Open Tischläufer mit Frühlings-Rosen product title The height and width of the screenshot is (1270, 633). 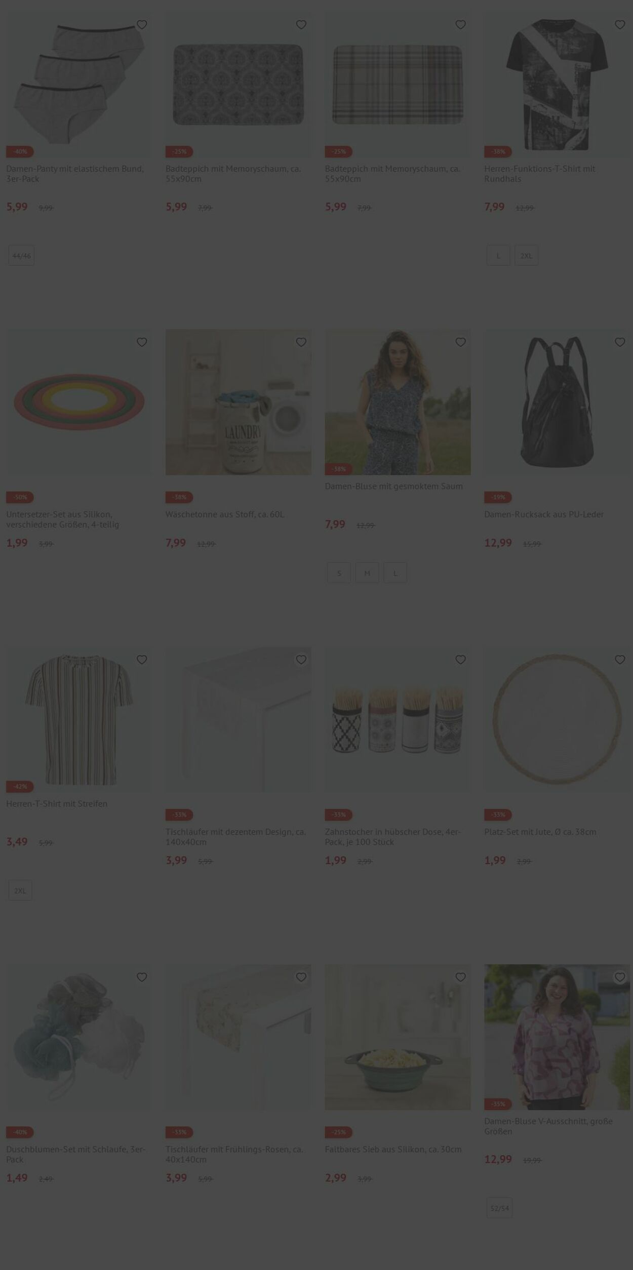(x=234, y=1154)
